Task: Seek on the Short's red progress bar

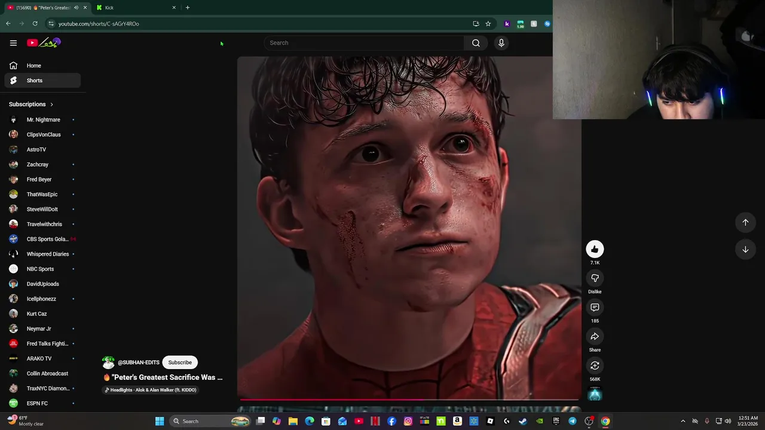Action: [409, 400]
